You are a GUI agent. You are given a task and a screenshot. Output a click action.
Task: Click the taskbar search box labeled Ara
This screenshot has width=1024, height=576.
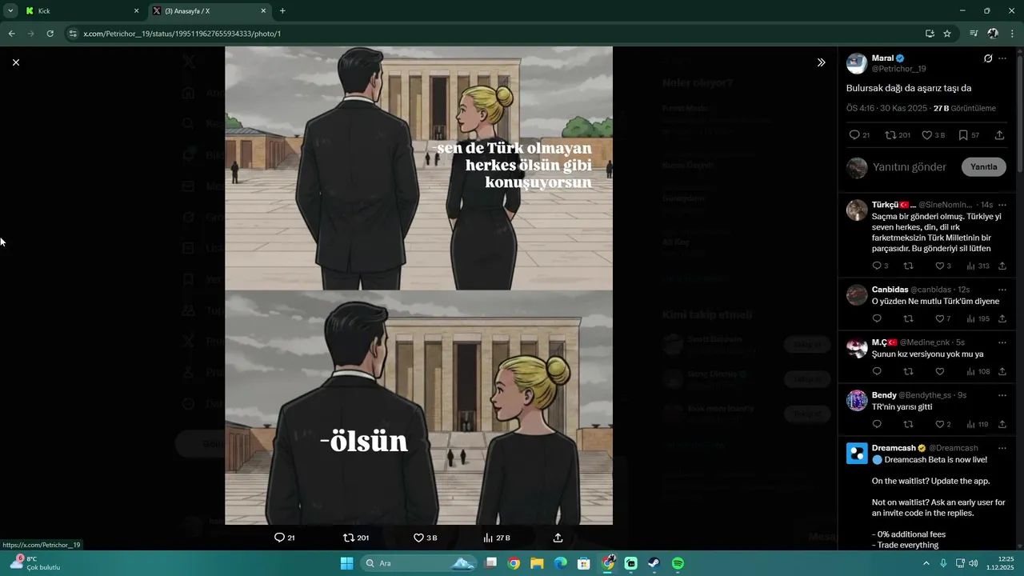(419, 563)
